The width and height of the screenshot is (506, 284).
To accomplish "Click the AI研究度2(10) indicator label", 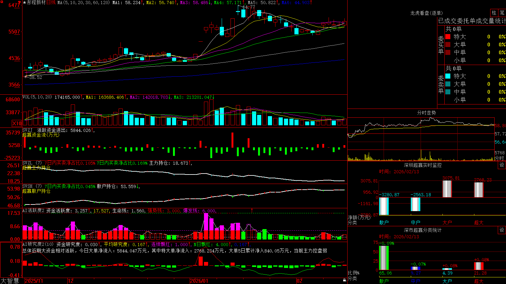I will click(x=38, y=244).
